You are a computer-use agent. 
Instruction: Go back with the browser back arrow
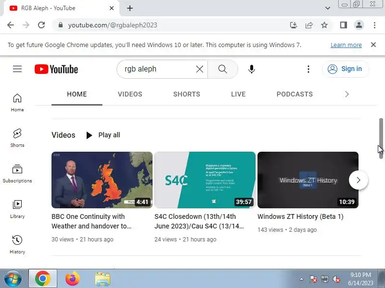coord(11,25)
